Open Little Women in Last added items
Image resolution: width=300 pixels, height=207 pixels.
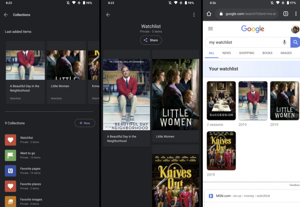[x=66, y=73]
